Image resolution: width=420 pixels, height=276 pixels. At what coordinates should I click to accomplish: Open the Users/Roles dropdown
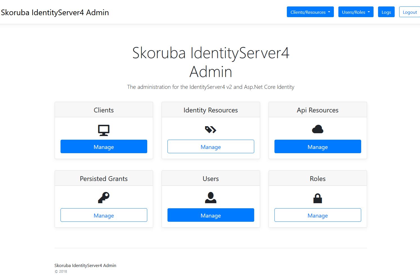(x=356, y=12)
